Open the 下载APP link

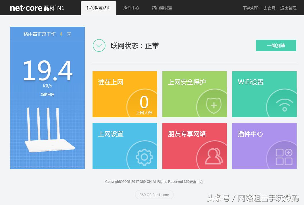250,8
